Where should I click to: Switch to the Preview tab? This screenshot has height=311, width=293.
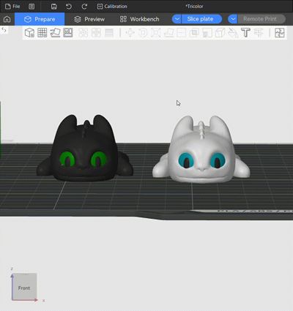(x=89, y=19)
